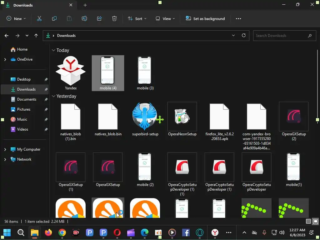Open Microsoft Edge from the taskbar

[144, 232]
